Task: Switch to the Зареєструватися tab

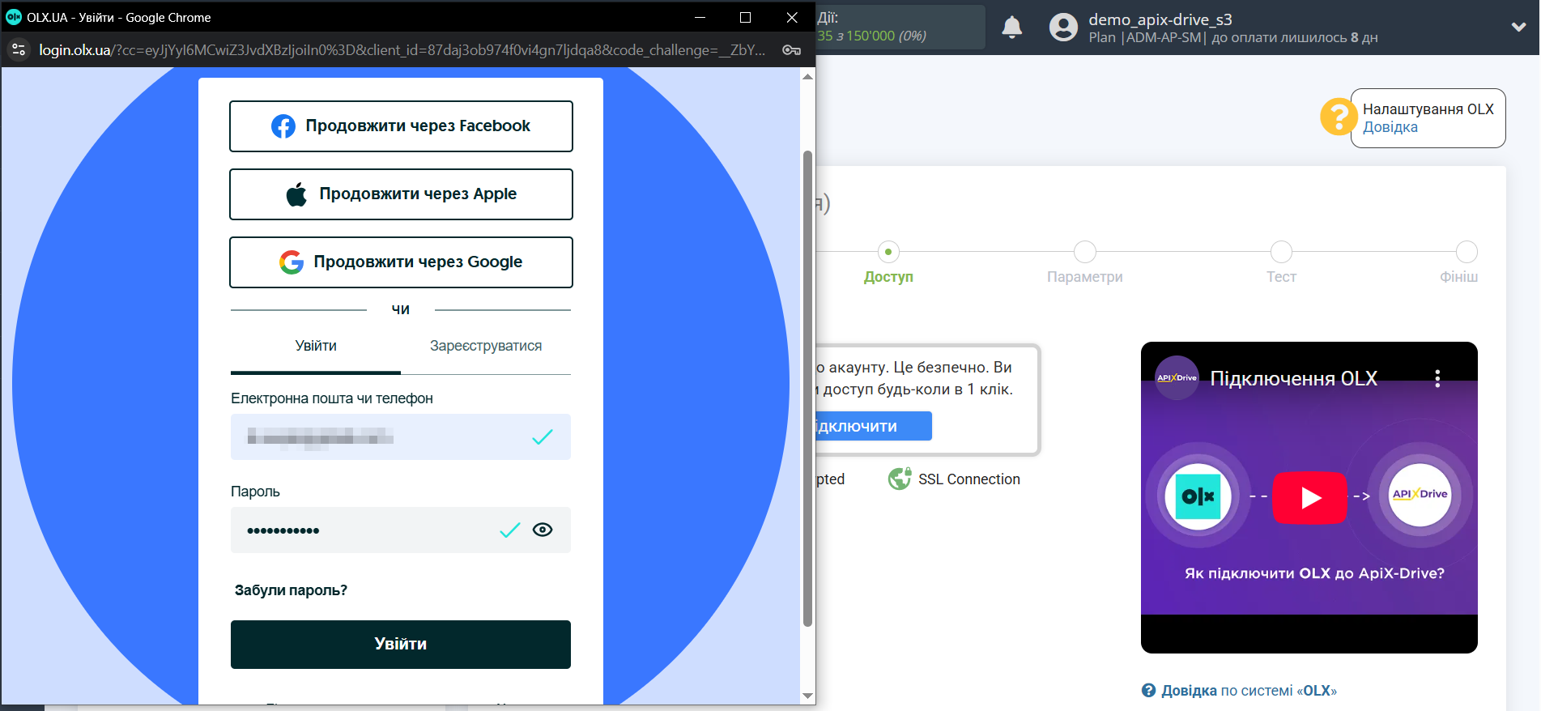Action: tap(486, 347)
